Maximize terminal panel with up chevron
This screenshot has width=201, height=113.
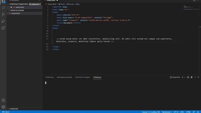click(195, 77)
